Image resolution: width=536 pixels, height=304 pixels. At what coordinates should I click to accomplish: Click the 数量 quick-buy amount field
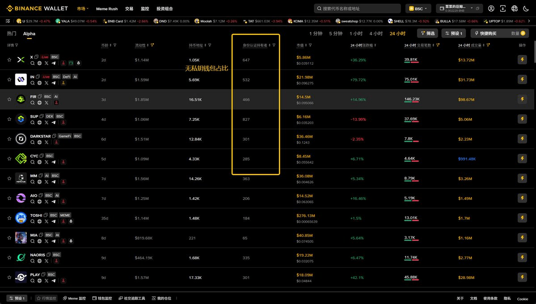518,33
